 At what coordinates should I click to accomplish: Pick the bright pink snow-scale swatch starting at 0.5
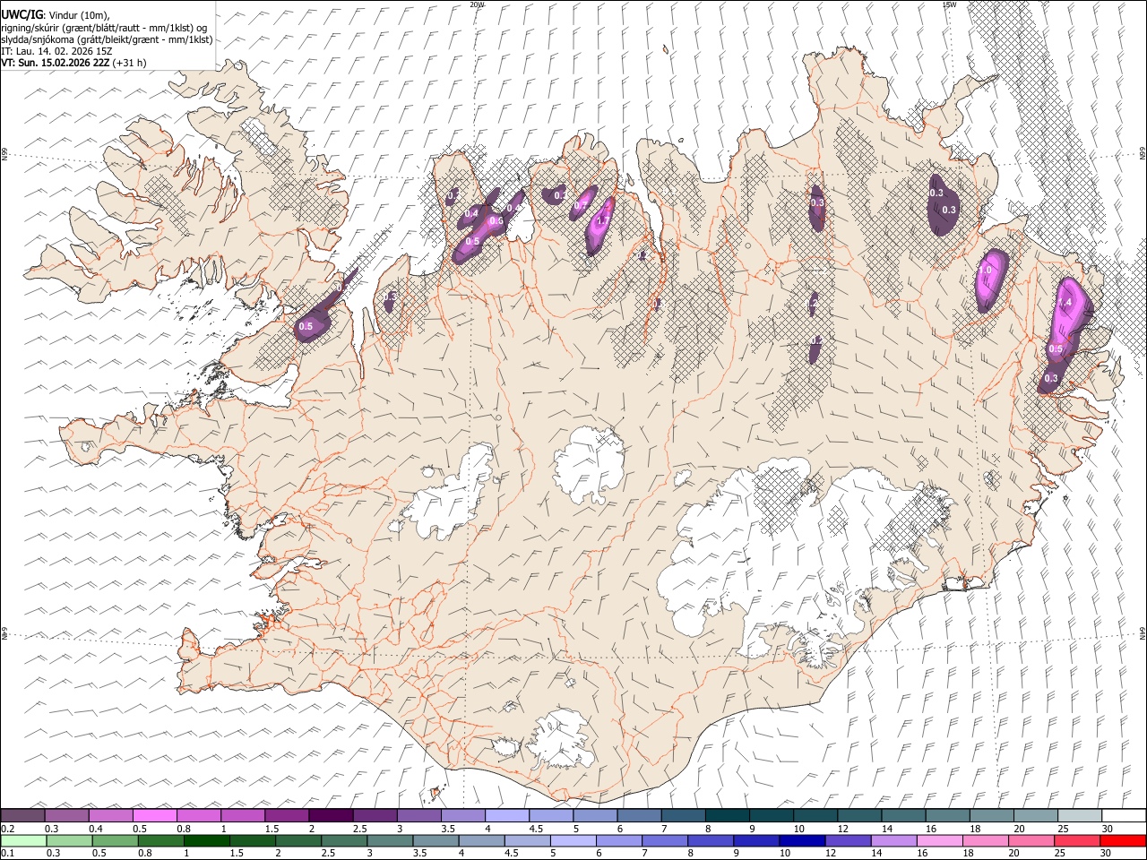(x=154, y=815)
